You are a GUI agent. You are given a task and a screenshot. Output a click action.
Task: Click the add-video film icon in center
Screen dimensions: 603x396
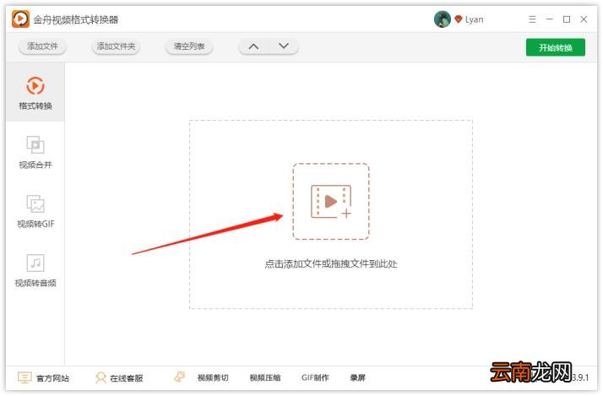pyautogui.click(x=331, y=202)
